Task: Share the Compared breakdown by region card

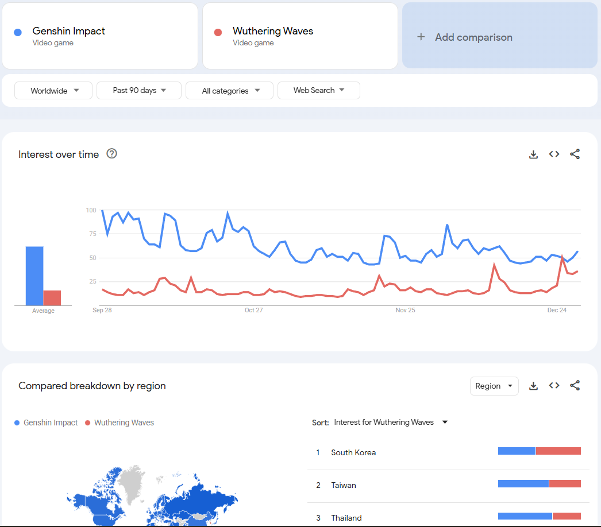Action: 575,385
